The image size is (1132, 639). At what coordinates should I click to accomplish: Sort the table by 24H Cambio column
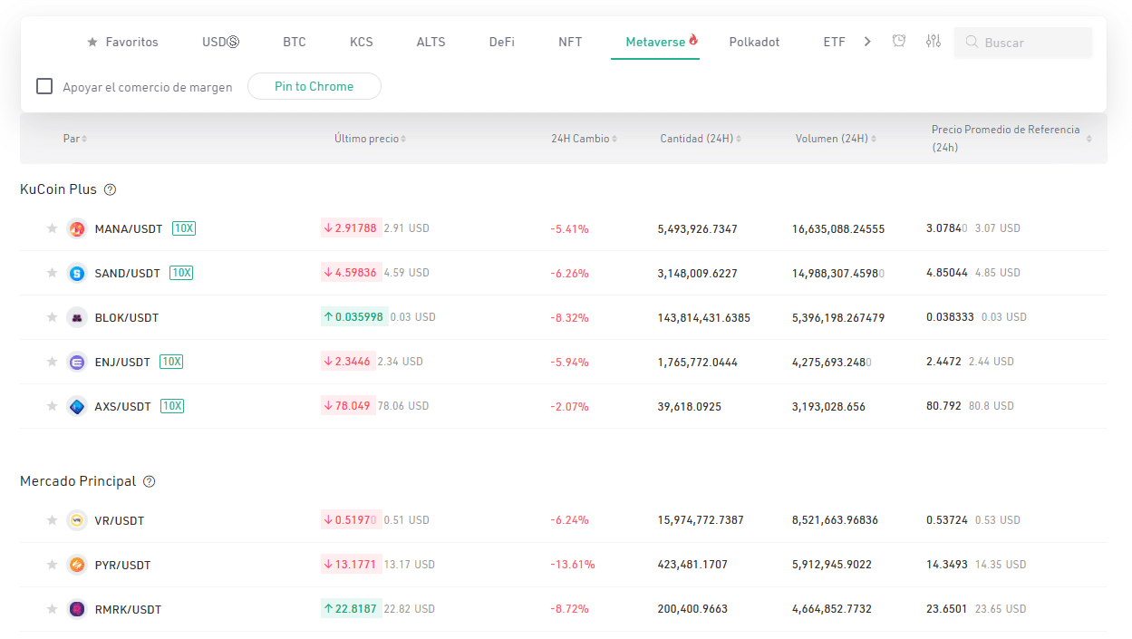point(584,139)
